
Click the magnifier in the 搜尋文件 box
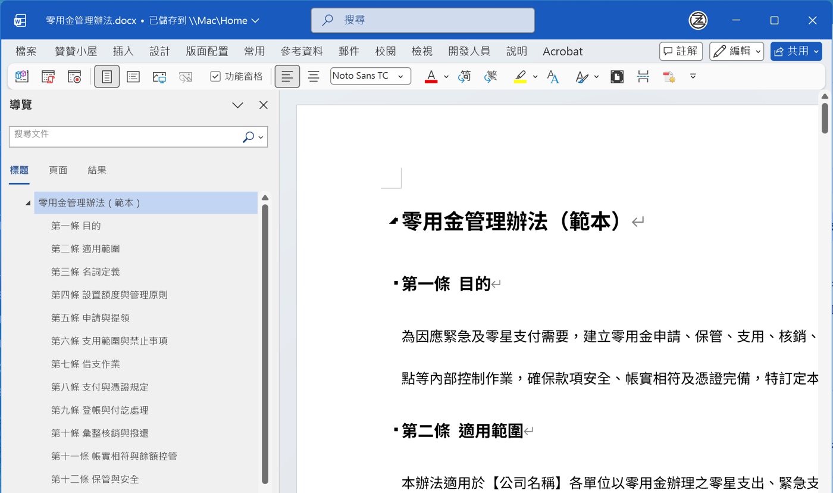click(248, 137)
